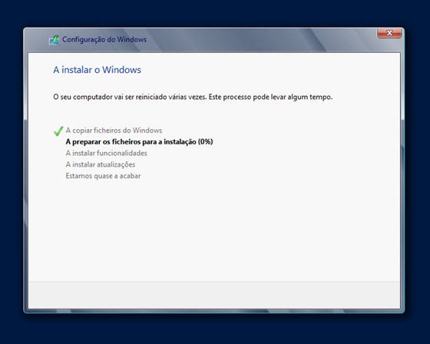The height and width of the screenshot is (344, 430).
Task: Click the Windows setup icon in title bar
Action: [55, 40]
